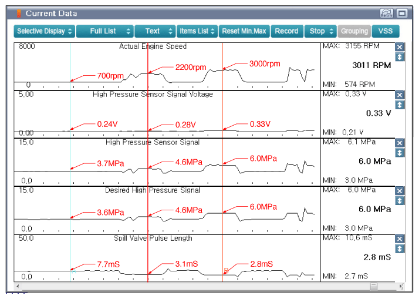This screenshot has width=419, height=299.
Task: Click cursor A marker in Spill Valve graph
Action: coord(74,271)
